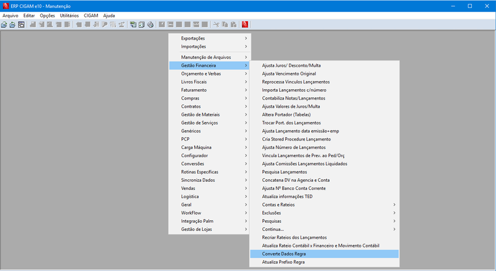Expand the Gestão de Lojas submenu arrow
Image resolution: width=496 pixels, height=271 pixels.
tap(246, 230)
